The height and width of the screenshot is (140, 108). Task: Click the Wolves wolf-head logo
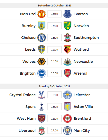(x=42, y=62)
